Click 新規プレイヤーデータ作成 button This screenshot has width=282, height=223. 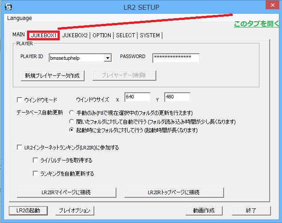click(53, 76)
